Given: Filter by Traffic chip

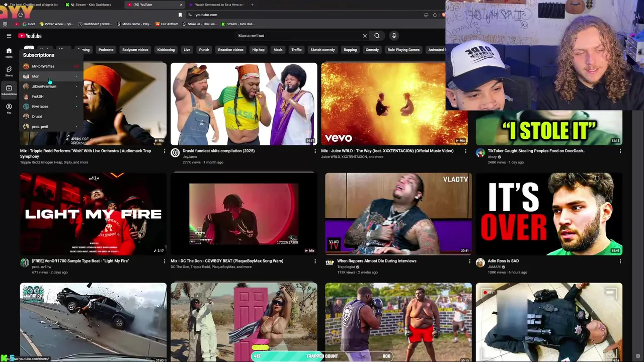Looking at the screenshot, I should (x=296, y=50).
